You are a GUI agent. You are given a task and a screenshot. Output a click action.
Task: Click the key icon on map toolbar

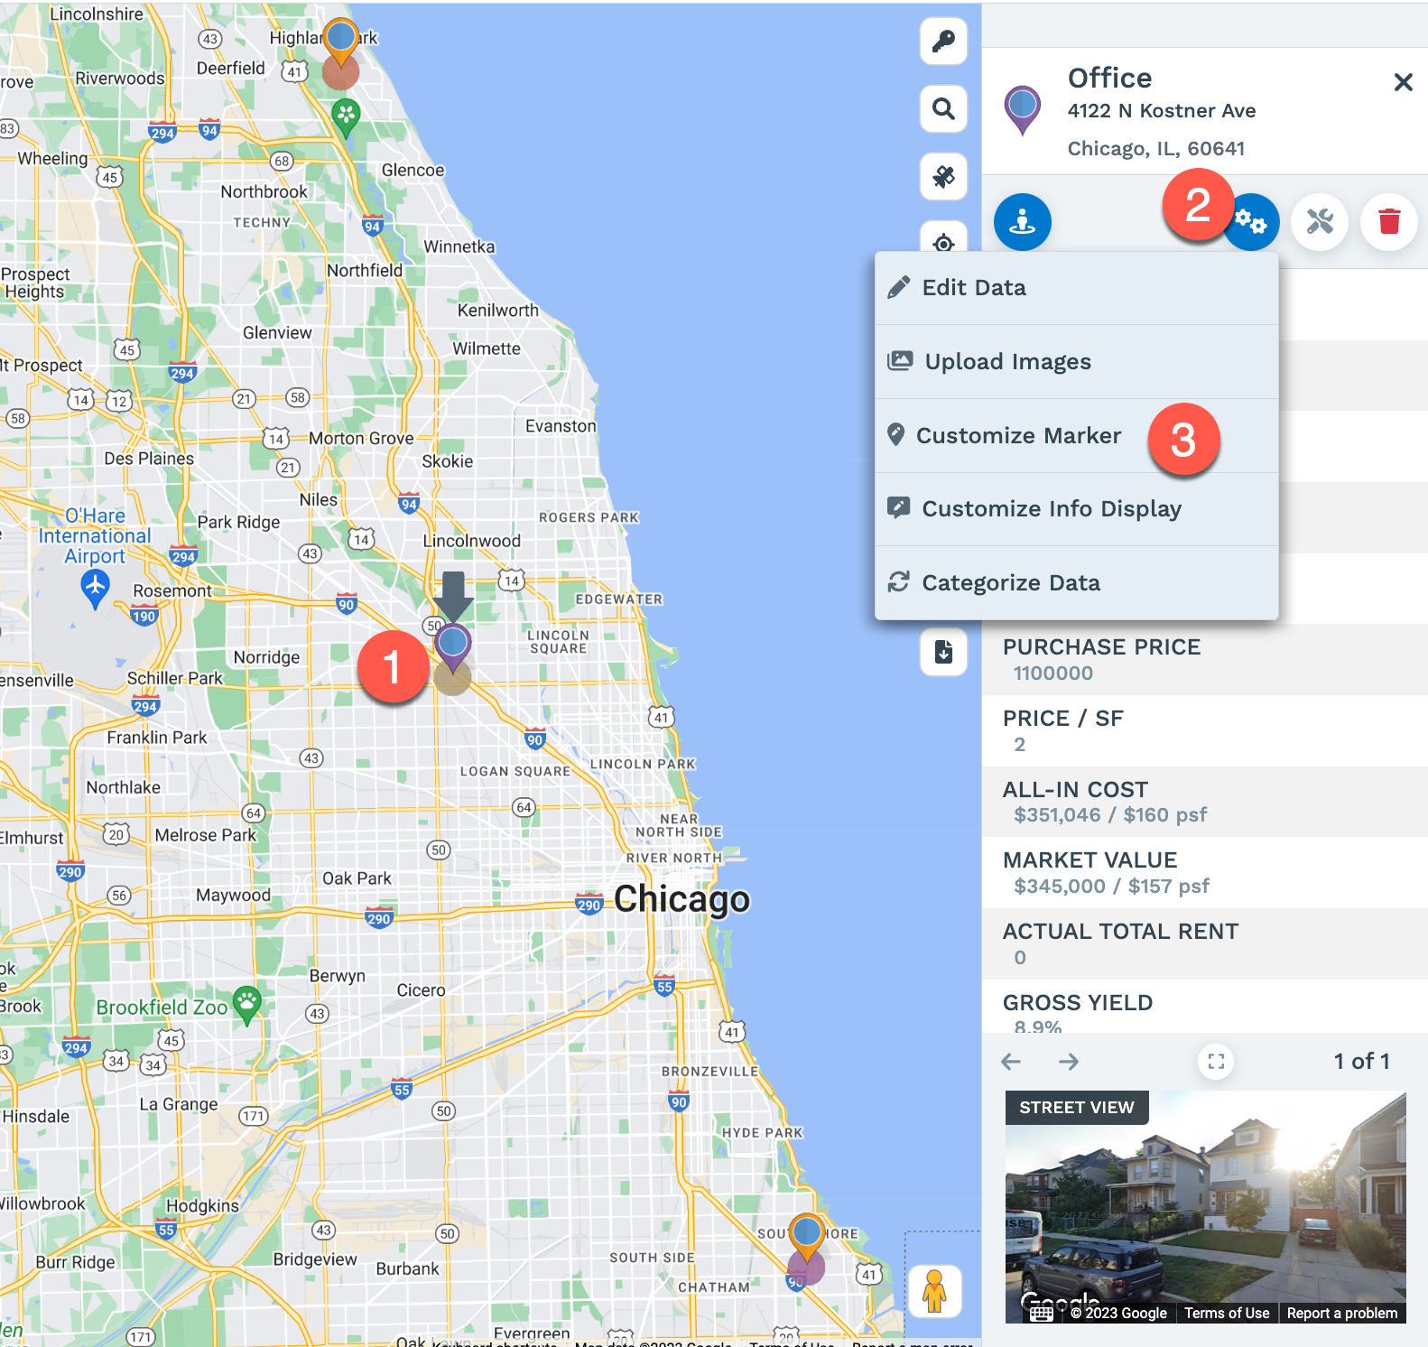click(943, 41)
